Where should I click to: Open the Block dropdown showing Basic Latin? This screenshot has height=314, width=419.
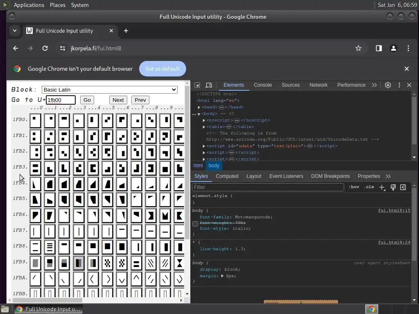pyautogui.click(x=110, y=90)
